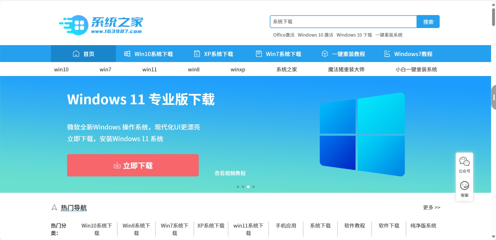The image size is (496, 240).
Task: Jump to the fourth carousel slide dot
Action: 253,187
